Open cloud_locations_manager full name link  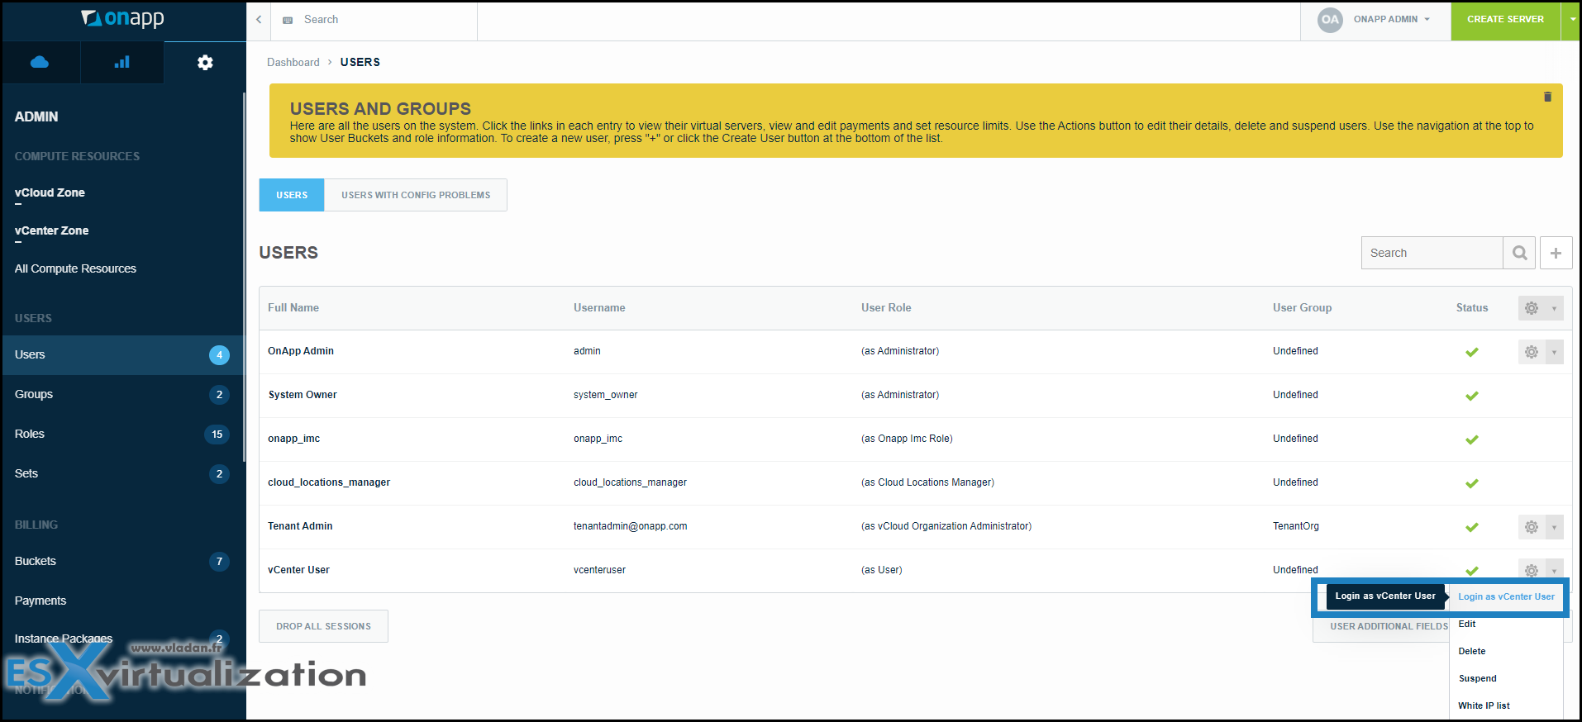tap(329, 482)
